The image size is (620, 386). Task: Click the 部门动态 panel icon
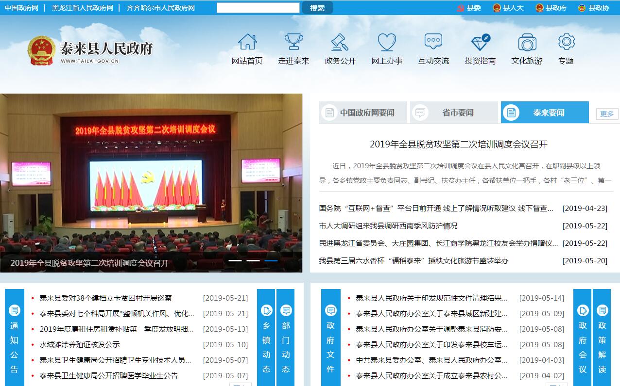pos(286,310)
